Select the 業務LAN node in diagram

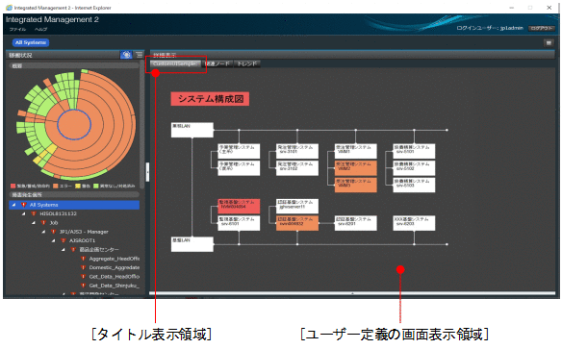point(192,130)
